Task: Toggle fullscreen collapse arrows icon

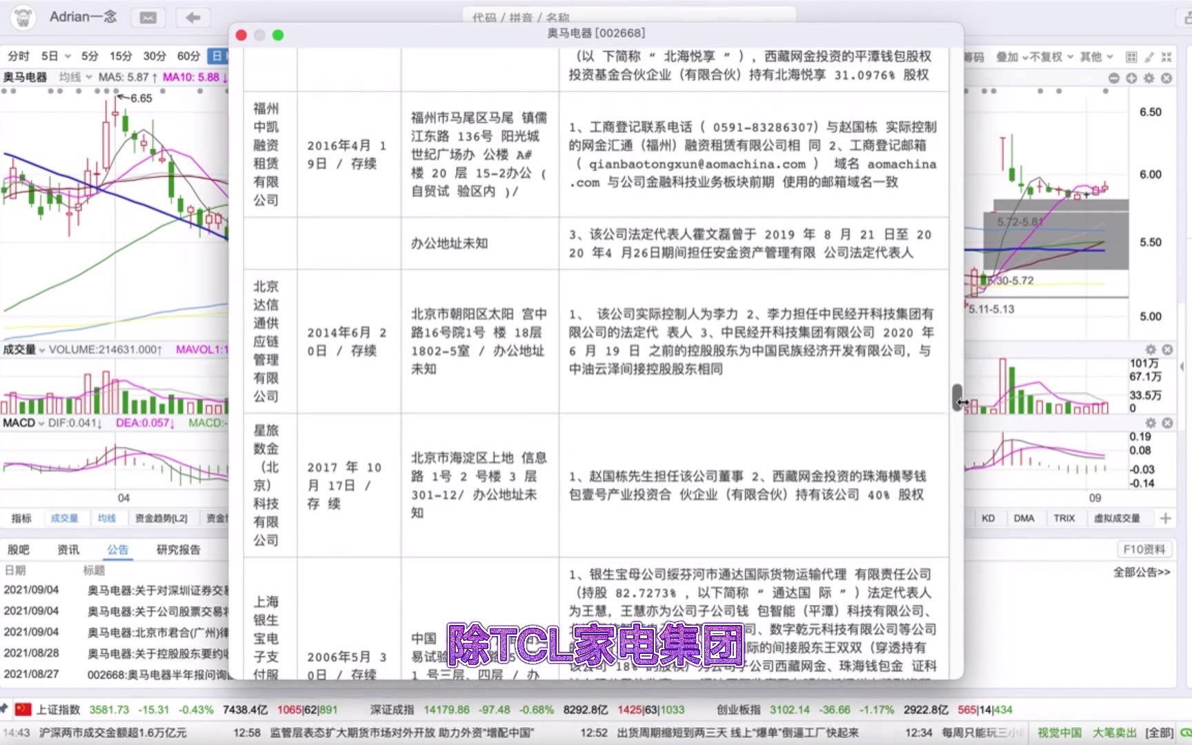Action: point(1166,57)
